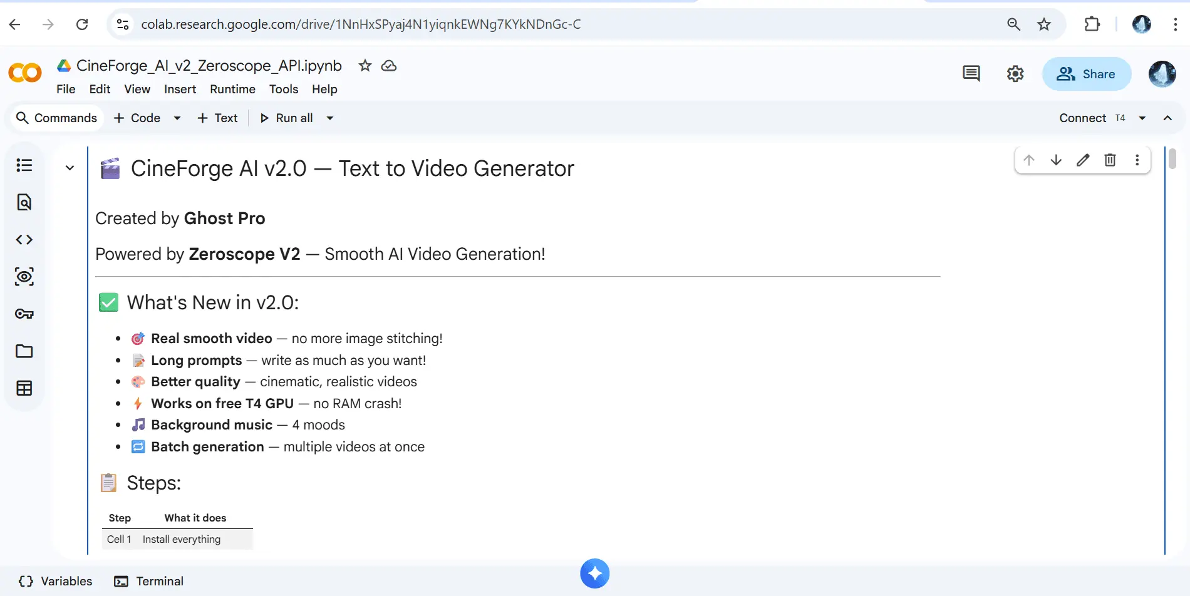Open Chrome profile avatar

click(x=1142, y=24)
